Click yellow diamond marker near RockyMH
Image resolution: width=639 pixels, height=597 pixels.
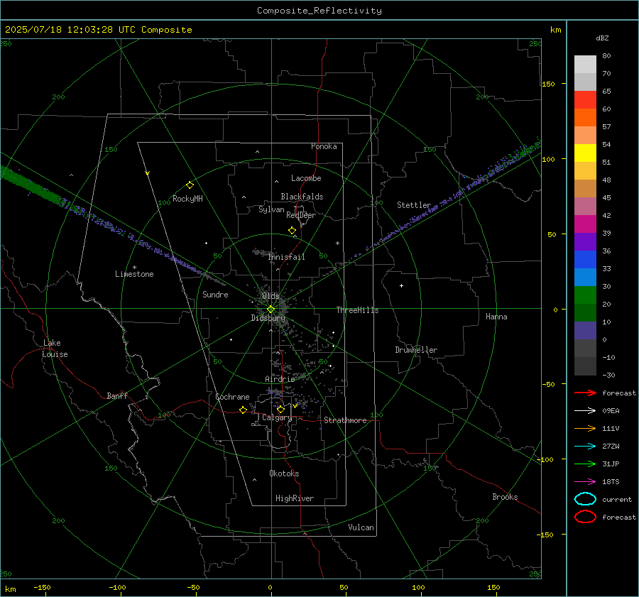(x=190, y=185)
